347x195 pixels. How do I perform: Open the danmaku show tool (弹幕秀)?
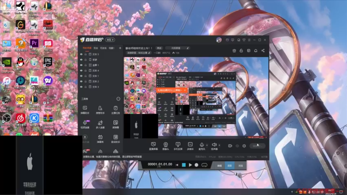(100, 139)
